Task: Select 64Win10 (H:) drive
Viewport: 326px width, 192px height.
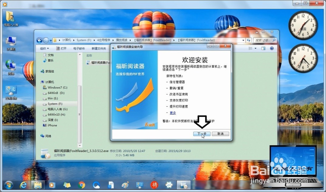Action: click(x=54, y=114)
